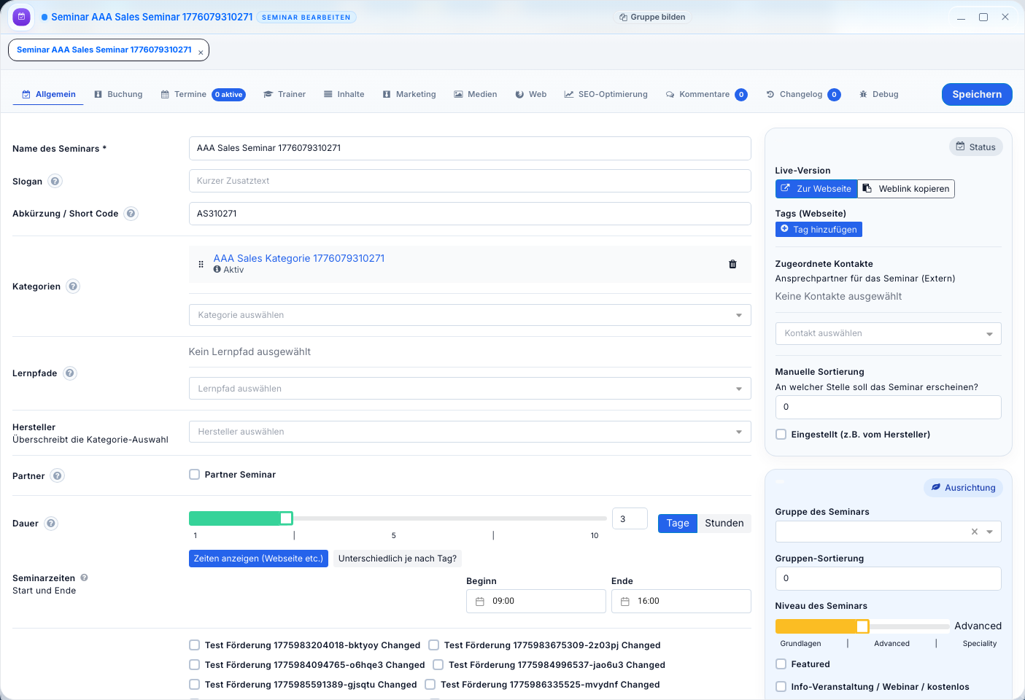Show help for the Dauer field

pyautogui.click(x=51, y=524)
